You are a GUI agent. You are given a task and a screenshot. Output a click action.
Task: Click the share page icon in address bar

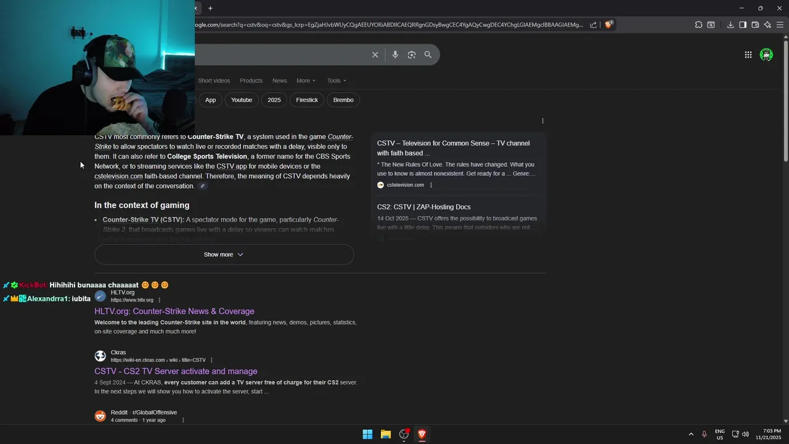[x=593, y=25]
